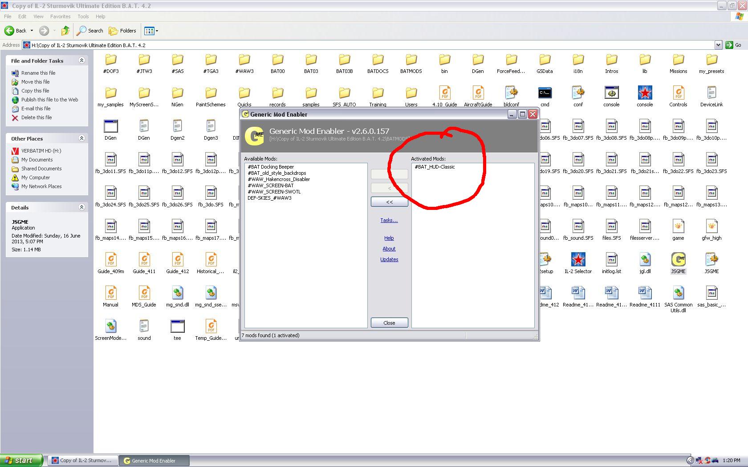Screen dimensions: 748x467
Task: Collapse the Other Places panel
Action: point(81,138)
